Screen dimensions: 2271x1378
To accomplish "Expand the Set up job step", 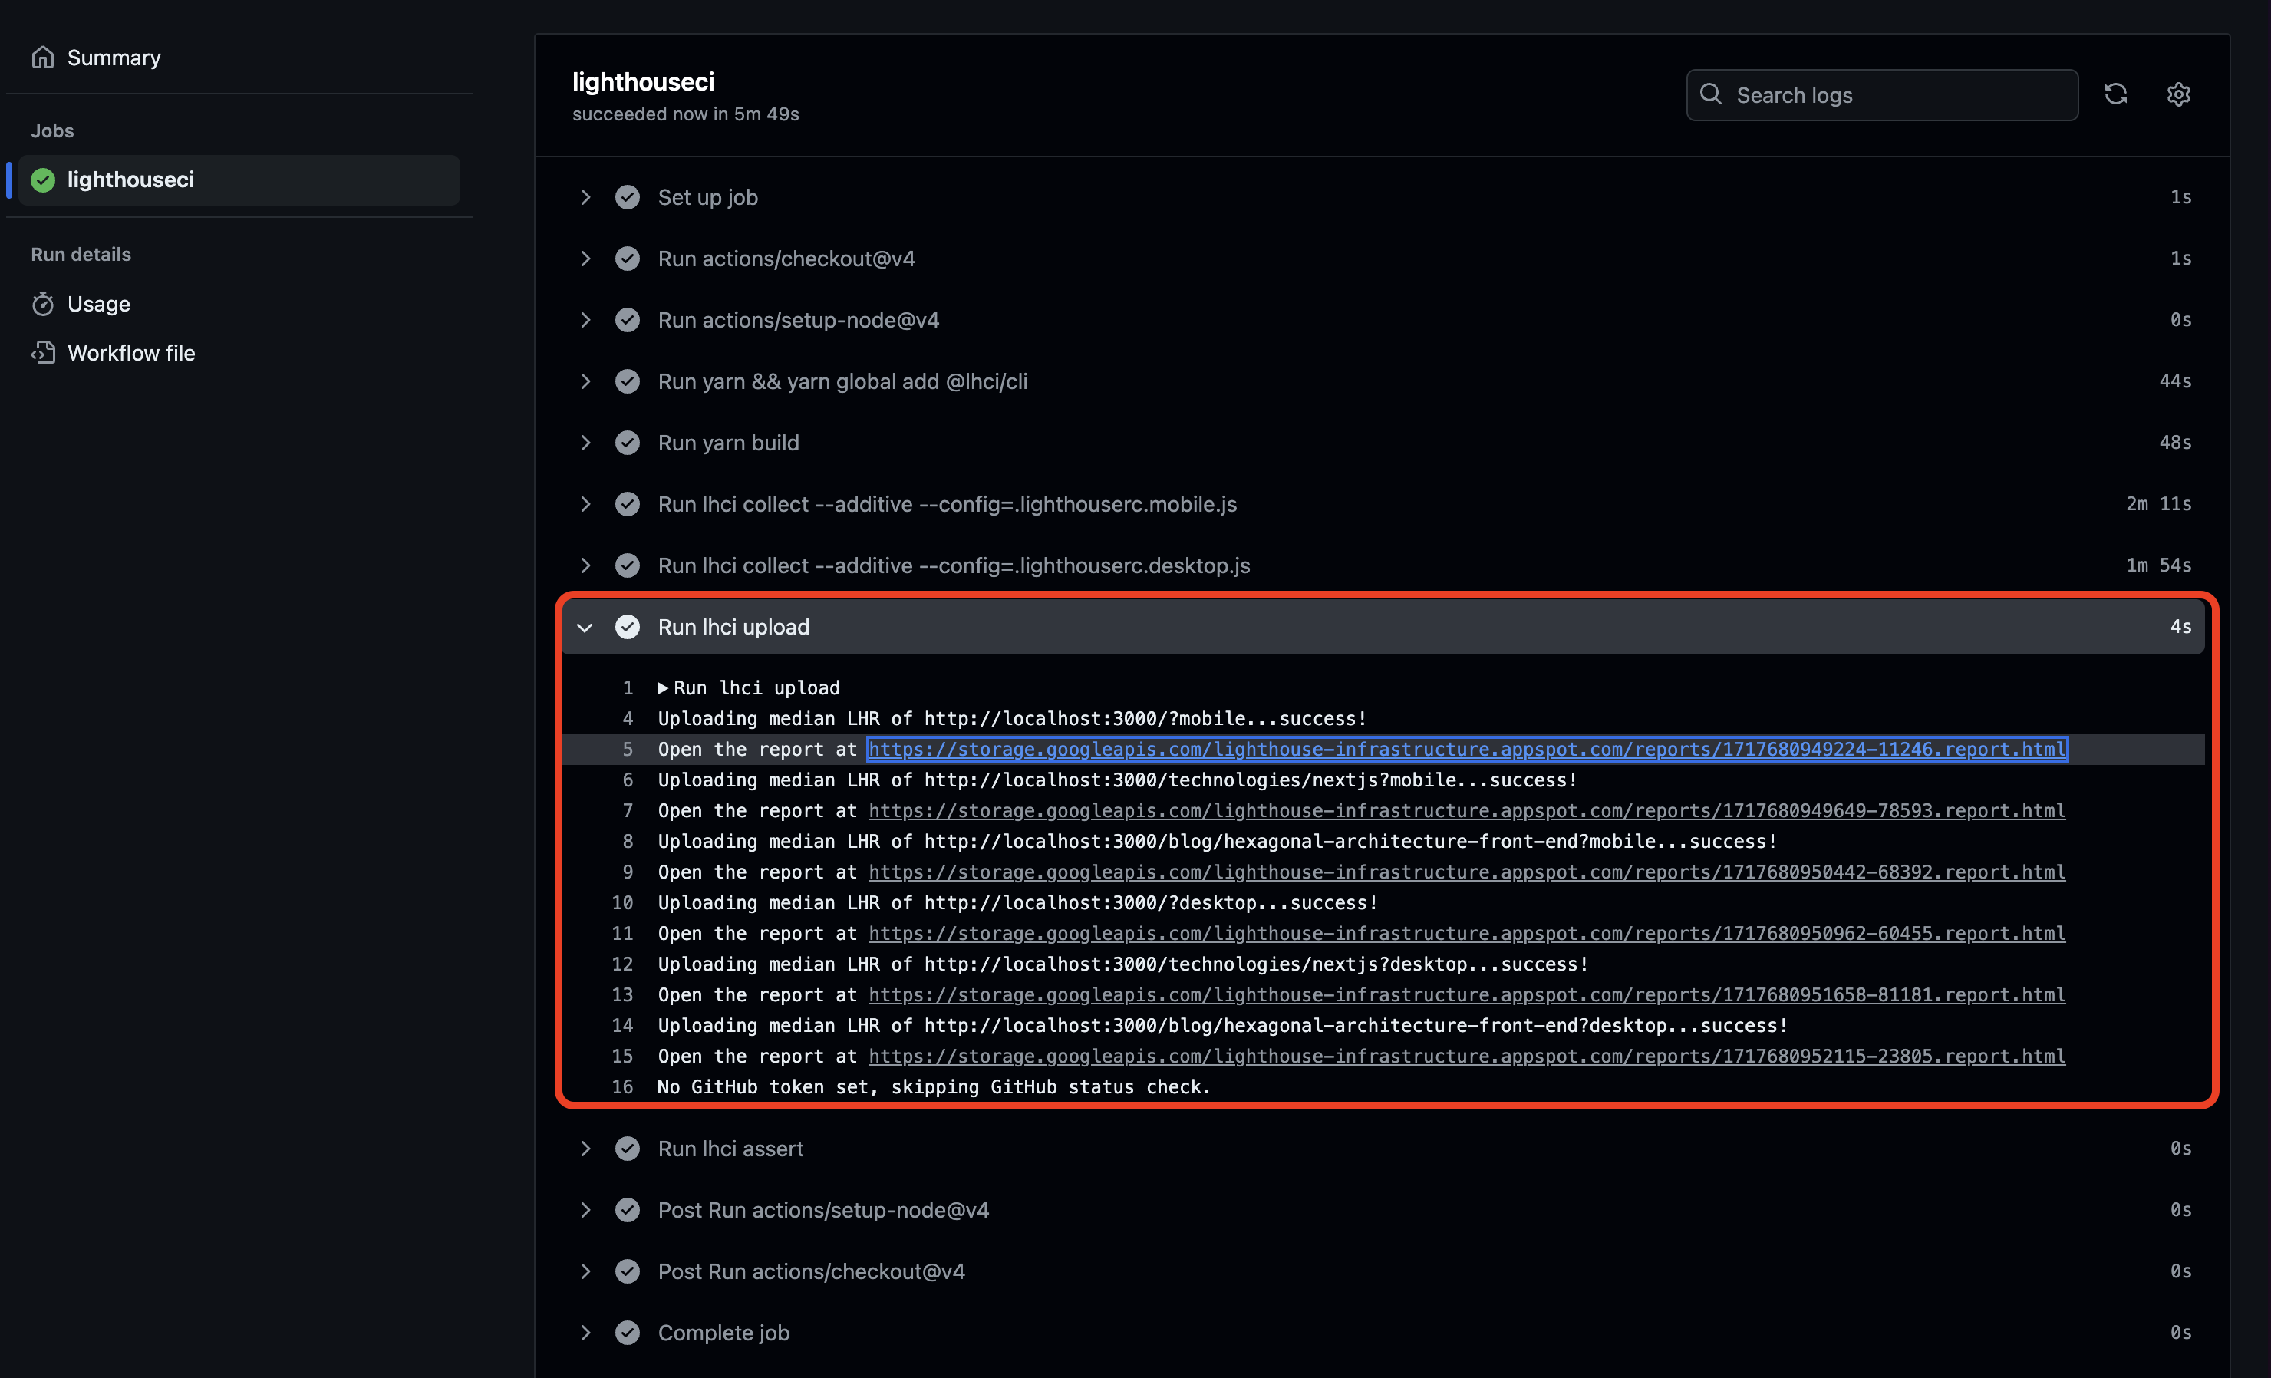I will [585, 197].
